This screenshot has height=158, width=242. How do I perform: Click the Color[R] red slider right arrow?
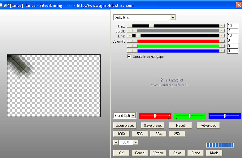[x=222, y=41]
